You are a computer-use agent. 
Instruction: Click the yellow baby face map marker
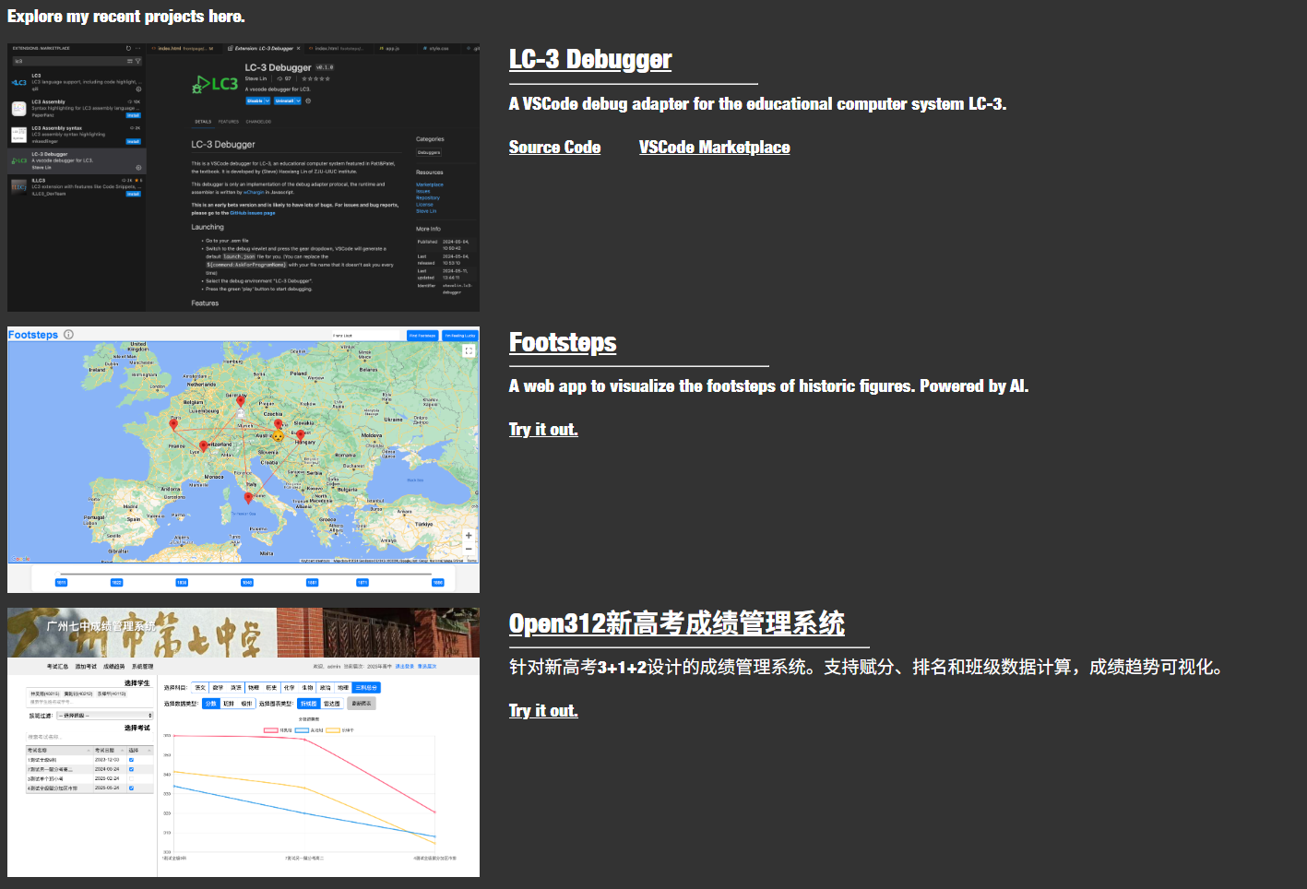coord(278,436)
